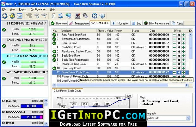Select the SAMSUNG SP1614C disk

[25, 45]
